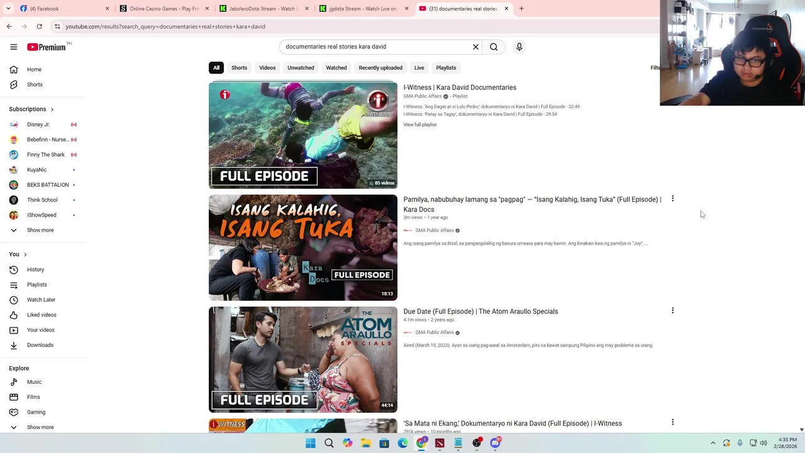Activate voice search microphone
Viewport: 805px width, 453px height.
[x=519, y=47]
